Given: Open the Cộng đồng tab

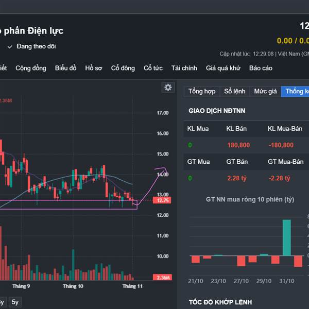Looking at the screenshot, I should tap(31, 68).
